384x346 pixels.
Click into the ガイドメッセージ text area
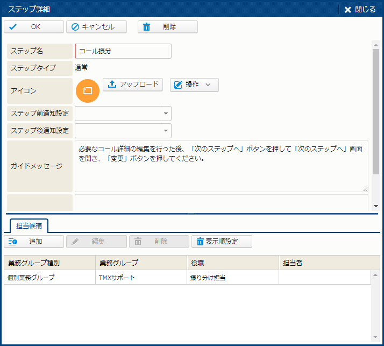click(221, 166)
